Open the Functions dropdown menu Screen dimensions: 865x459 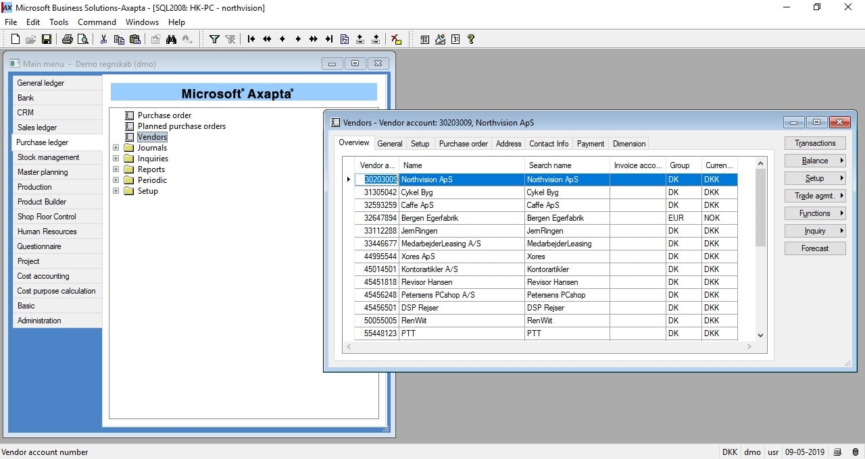(x=815, y=213)
